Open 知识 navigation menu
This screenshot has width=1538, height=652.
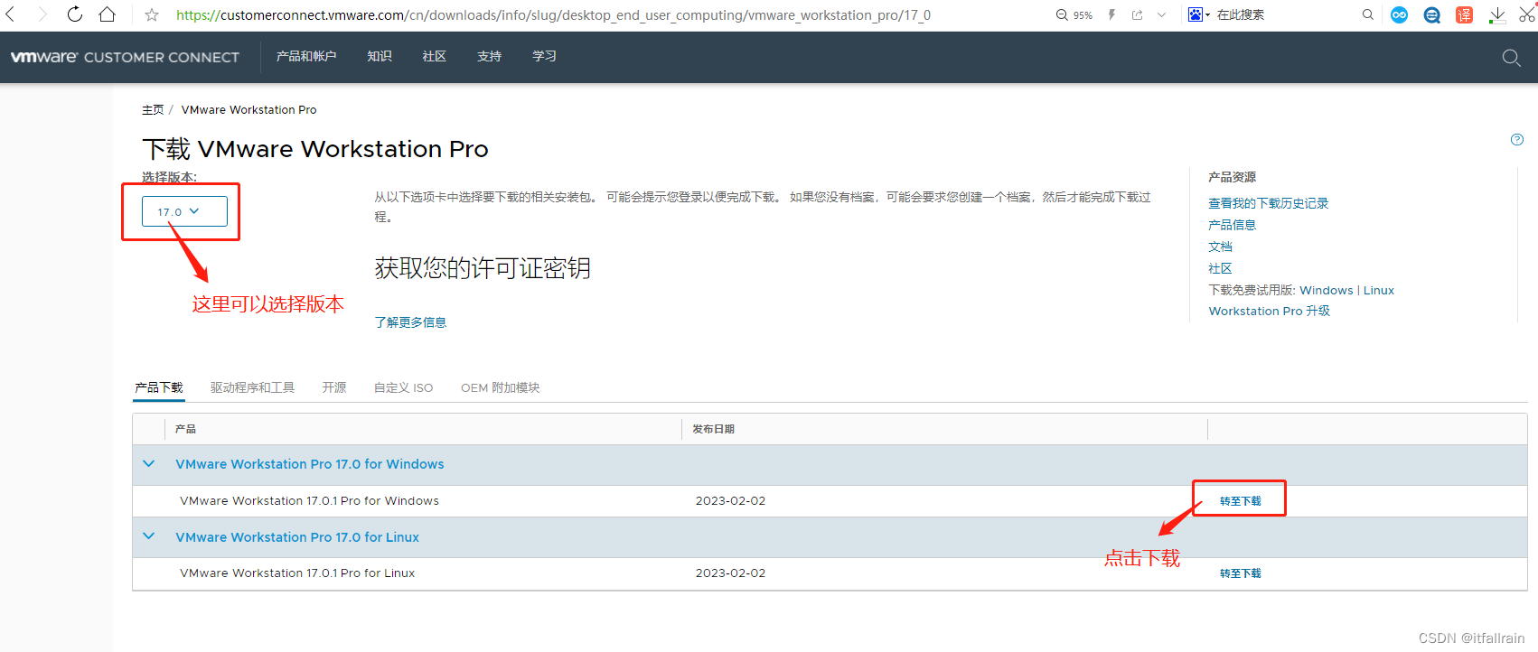380,56
